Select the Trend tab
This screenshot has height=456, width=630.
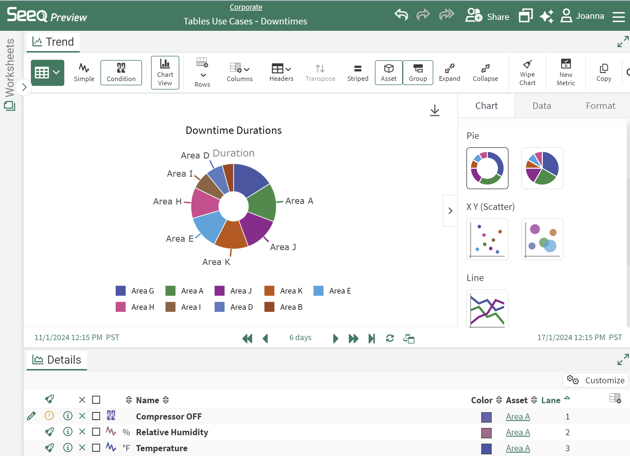[x=53, y=42]
